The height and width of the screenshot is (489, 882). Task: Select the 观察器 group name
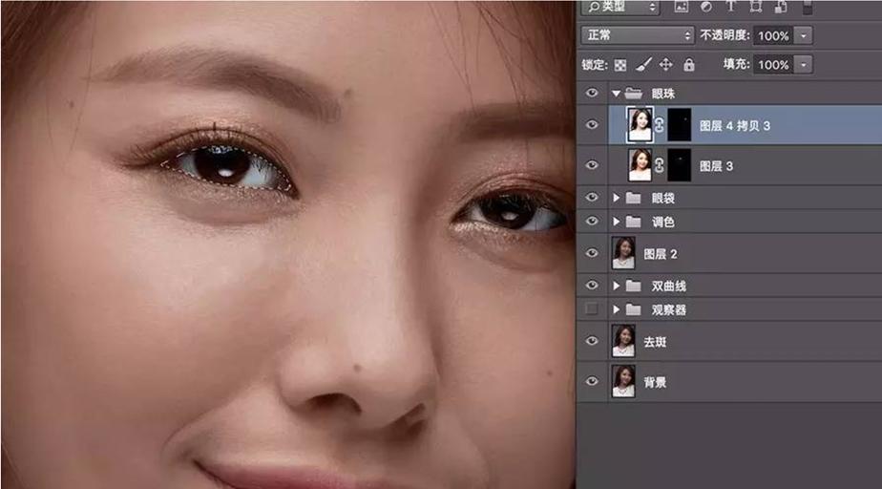pyautogui.click(x=669, y=310)
